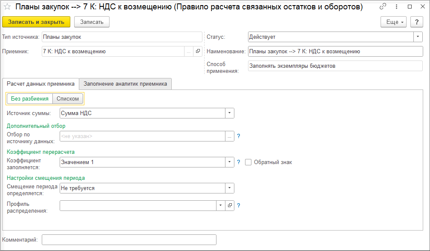
Task: Switch to Заполнение аналитик приемника tab
Action: [125, 84]
